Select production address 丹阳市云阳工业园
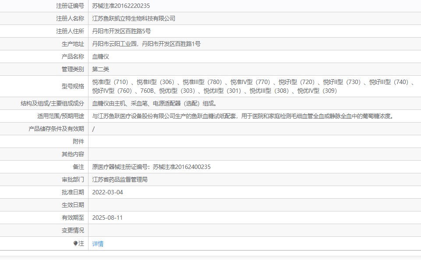Viewport: 421px width, 260px height. click(114, 44)
